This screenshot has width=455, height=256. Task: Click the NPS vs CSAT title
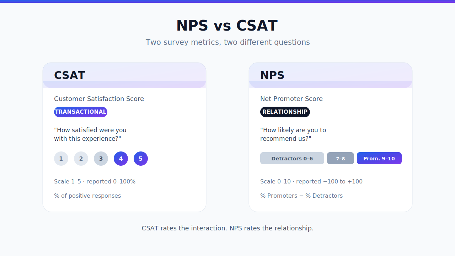(x=227, y=26)
